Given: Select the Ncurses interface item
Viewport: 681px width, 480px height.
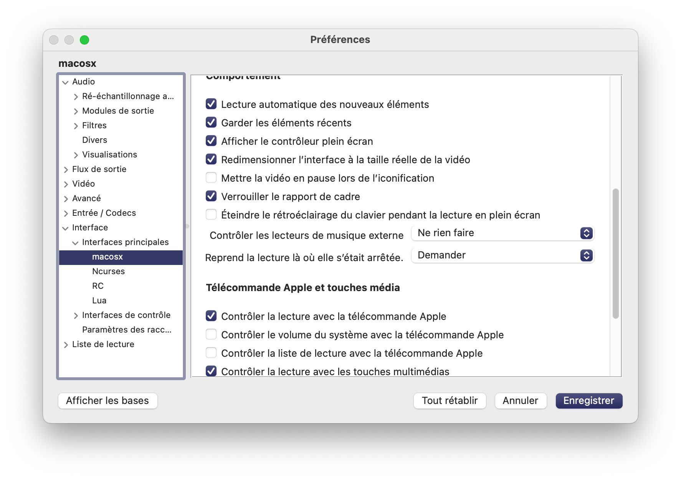Looking at the screenshot, I should 108,271.
